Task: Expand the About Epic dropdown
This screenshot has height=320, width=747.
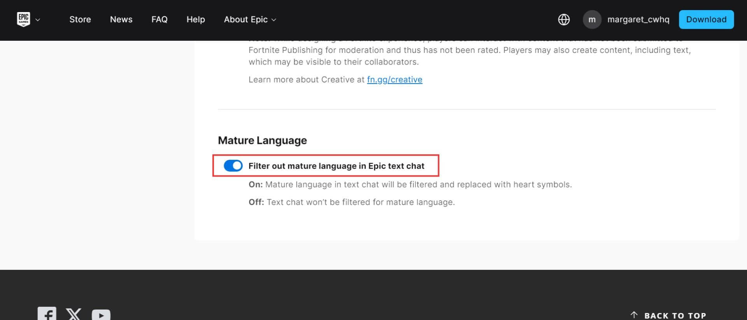Action: coord(250,19)
